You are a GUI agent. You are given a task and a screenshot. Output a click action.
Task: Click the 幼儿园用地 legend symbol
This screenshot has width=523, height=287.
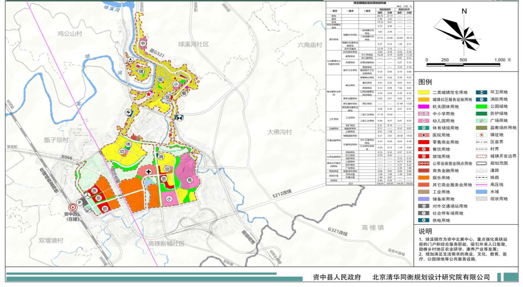(x=424, y=121)
